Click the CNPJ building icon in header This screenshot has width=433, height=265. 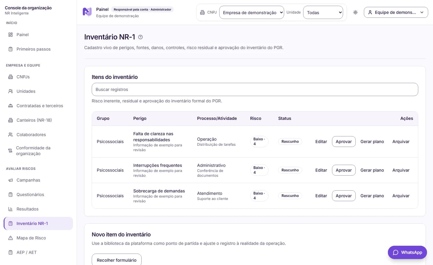pos(202,12)
